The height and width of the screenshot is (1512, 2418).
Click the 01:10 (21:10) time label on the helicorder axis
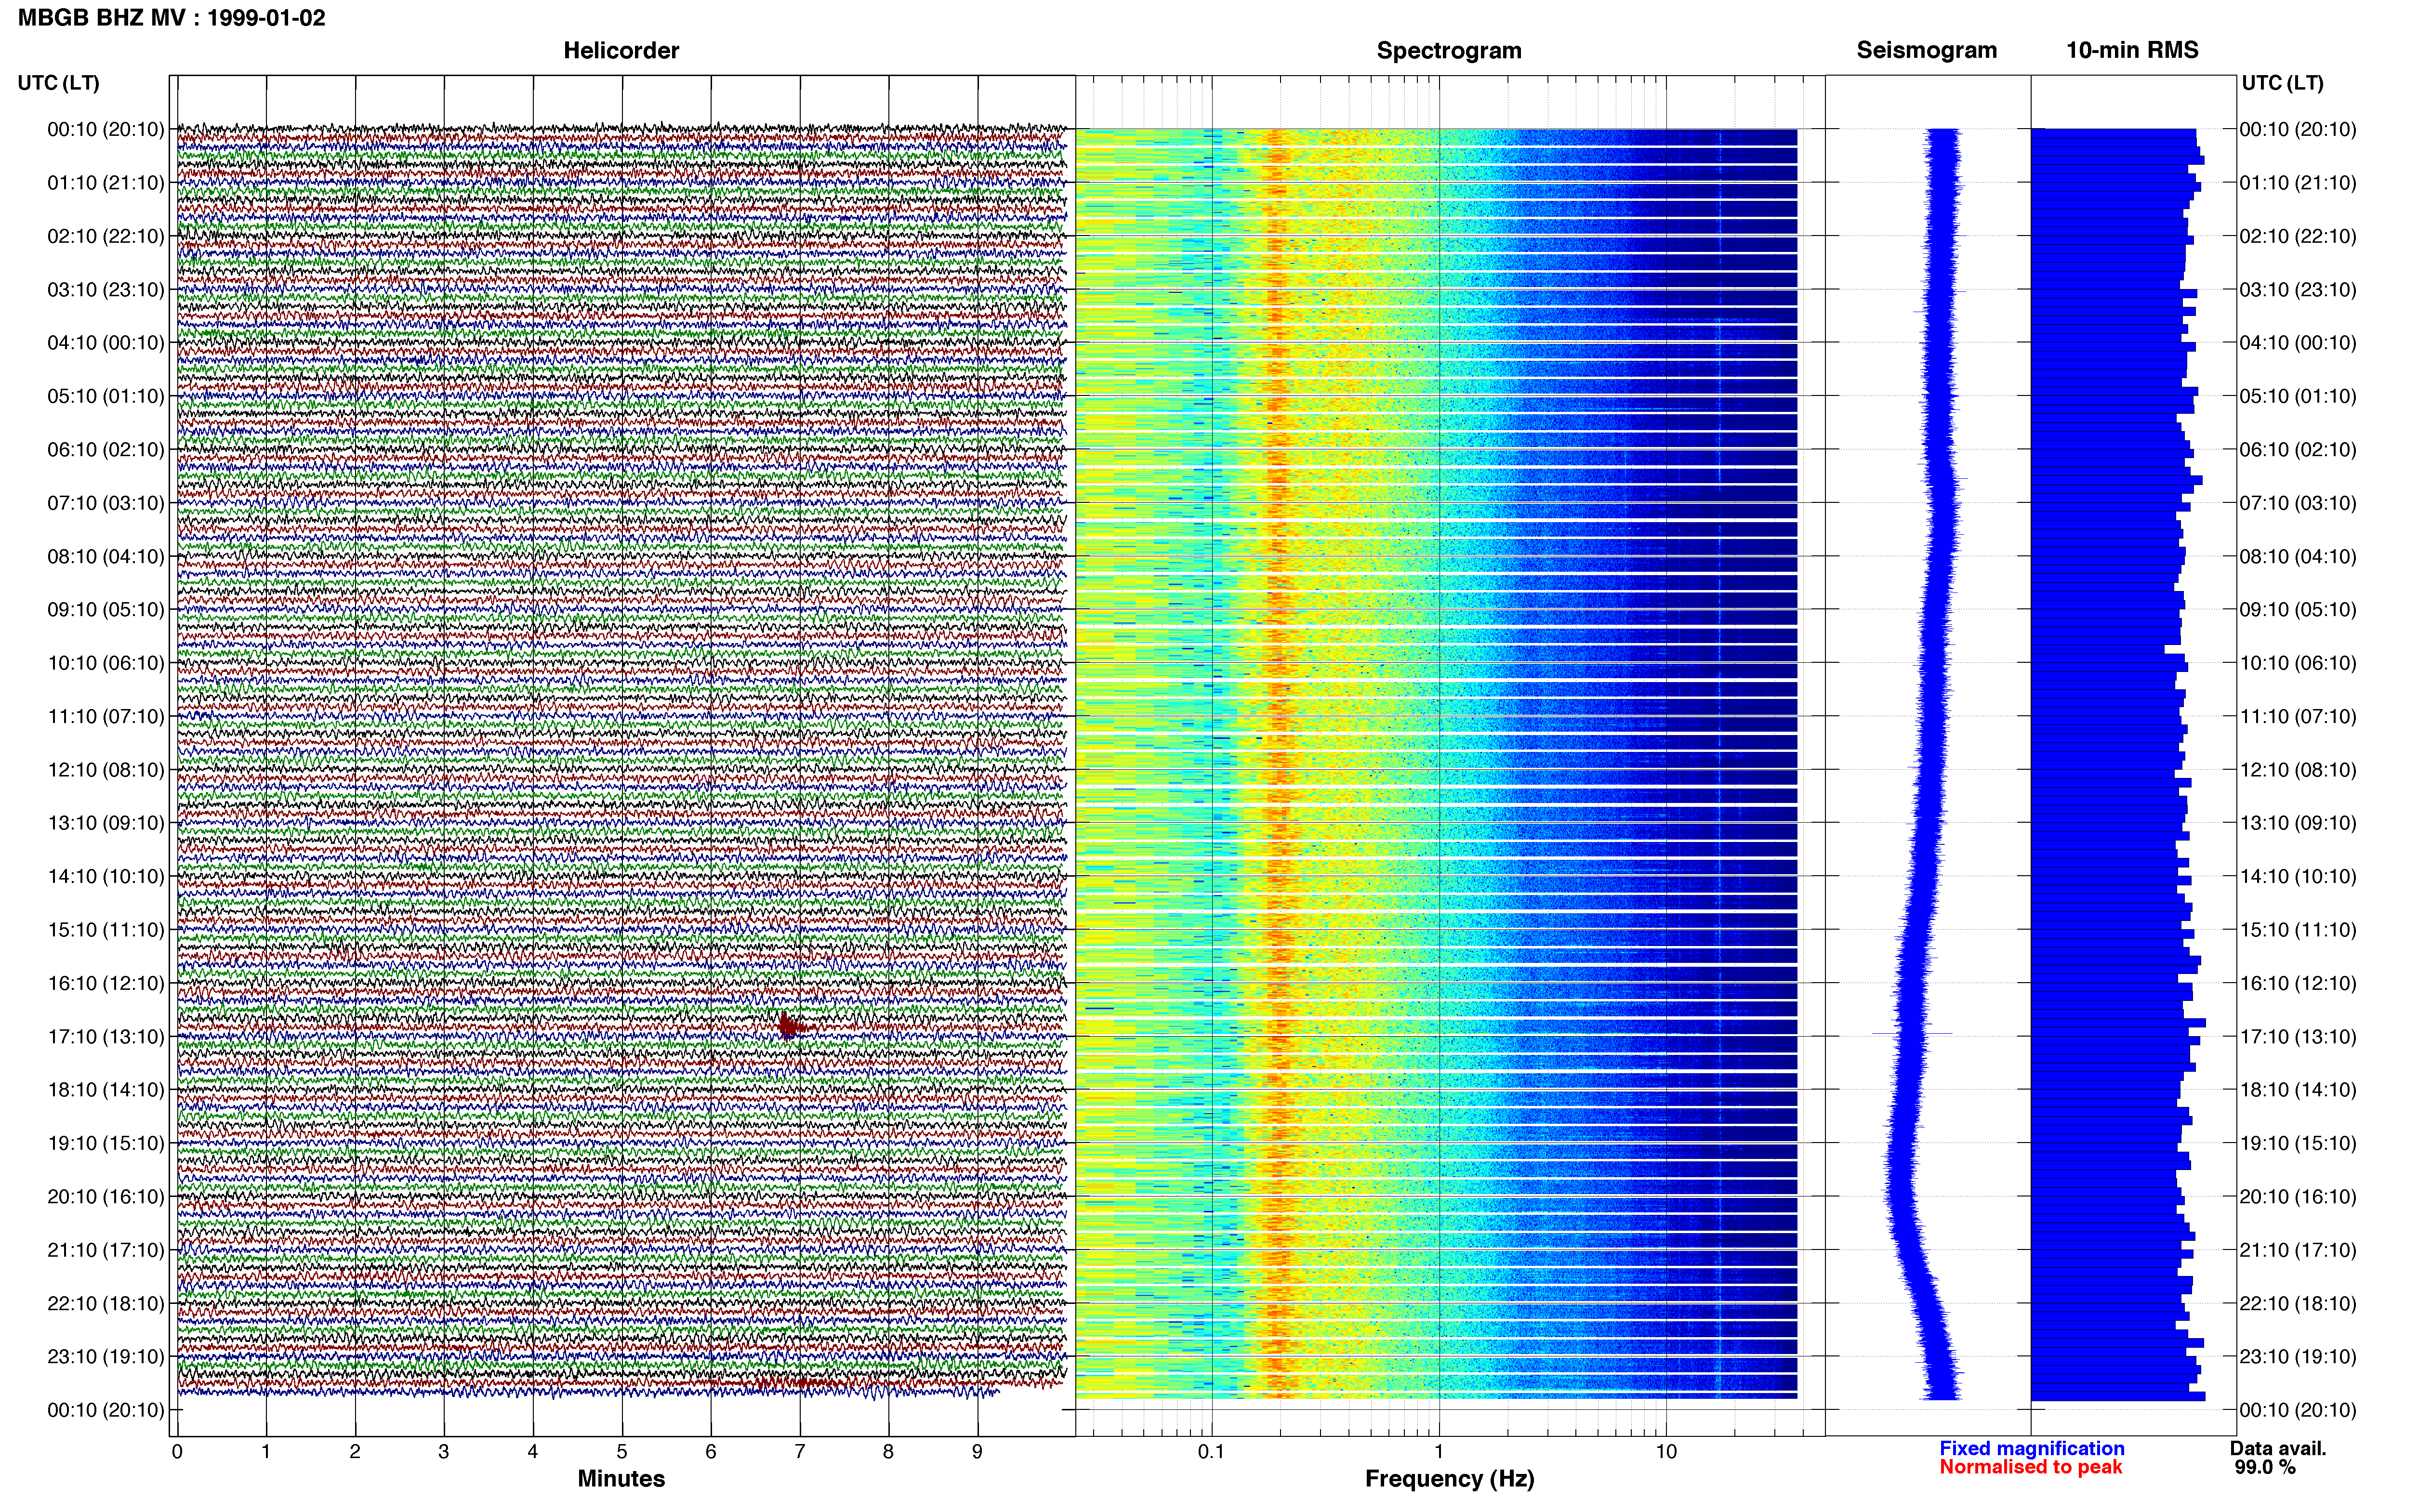coord(106,183)
